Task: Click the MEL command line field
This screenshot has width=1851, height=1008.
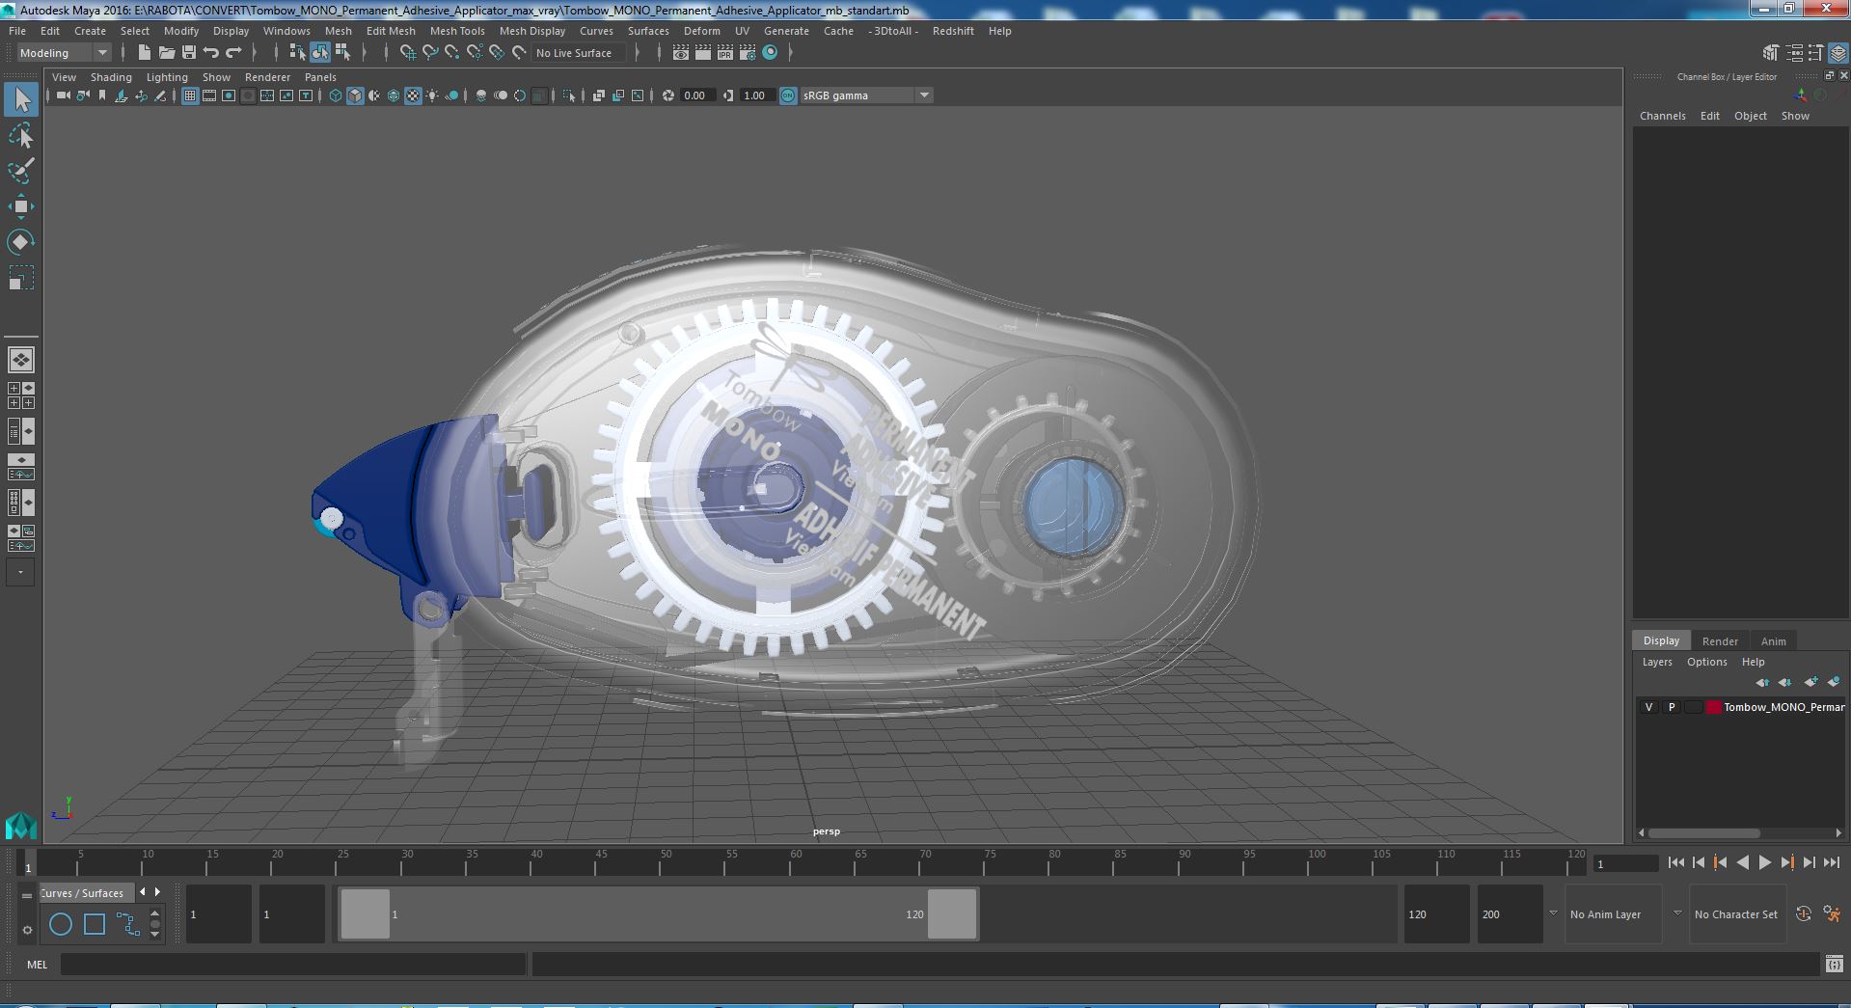Action: (293, 964)
